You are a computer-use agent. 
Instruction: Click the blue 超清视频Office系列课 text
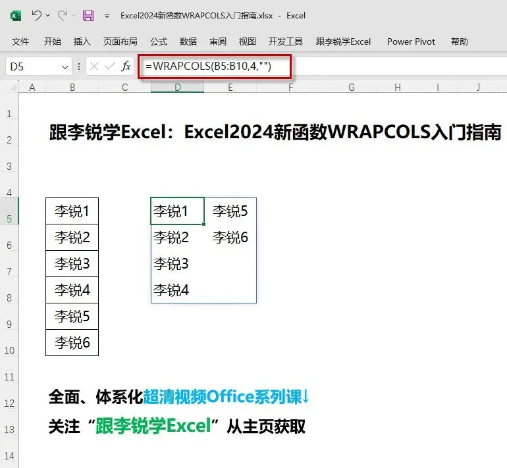pos(223,396)
